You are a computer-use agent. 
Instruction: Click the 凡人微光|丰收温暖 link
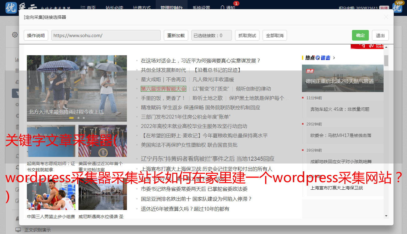pos(213,79)
